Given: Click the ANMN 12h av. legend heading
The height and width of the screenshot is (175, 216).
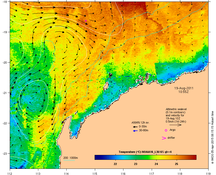Looking at the screenshot, I should pyautogui.click(x=140, y=122).
